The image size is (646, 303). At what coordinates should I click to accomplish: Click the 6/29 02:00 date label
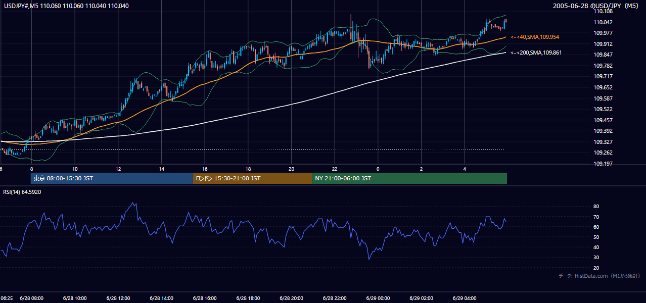[x=422, y=298]
